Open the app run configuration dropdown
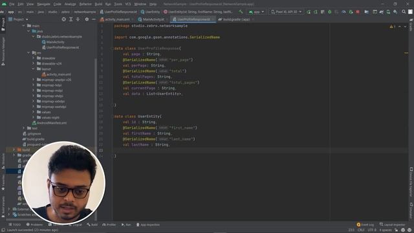This screenshot has height=233, width=414. [x=256, y=12]
